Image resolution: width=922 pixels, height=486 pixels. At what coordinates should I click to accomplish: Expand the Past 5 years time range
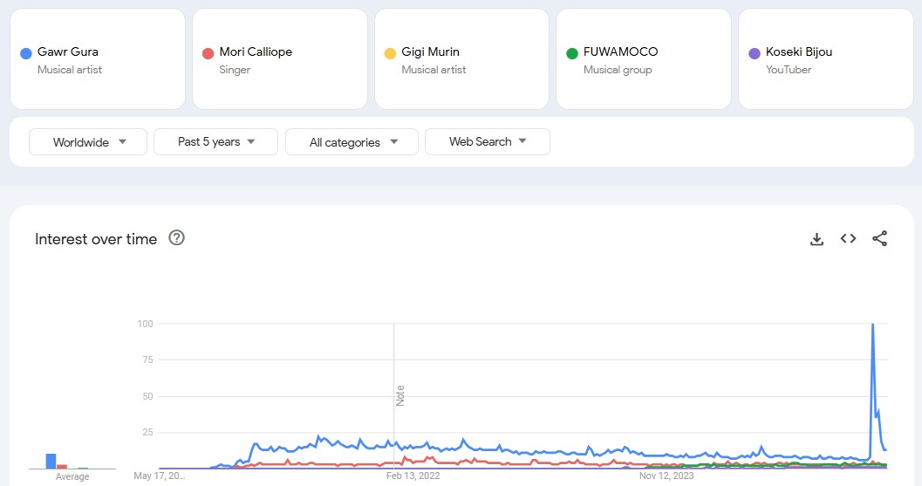(215, 142)
